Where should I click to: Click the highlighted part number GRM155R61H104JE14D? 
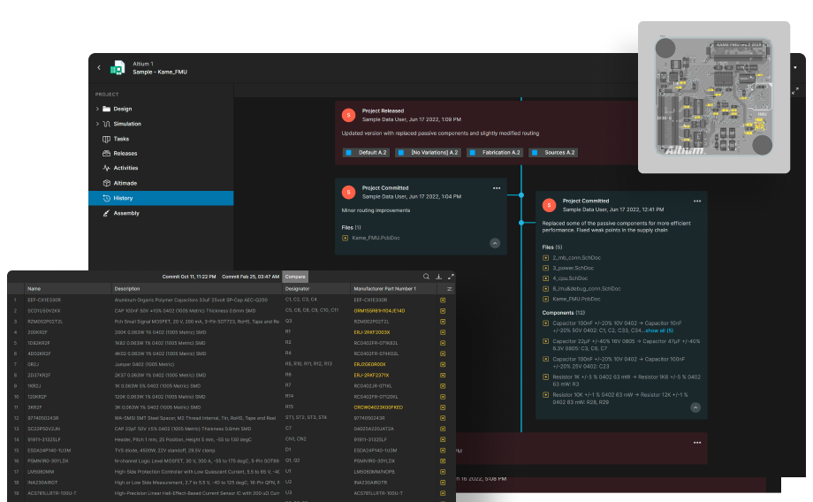click(x=379, y=311)
